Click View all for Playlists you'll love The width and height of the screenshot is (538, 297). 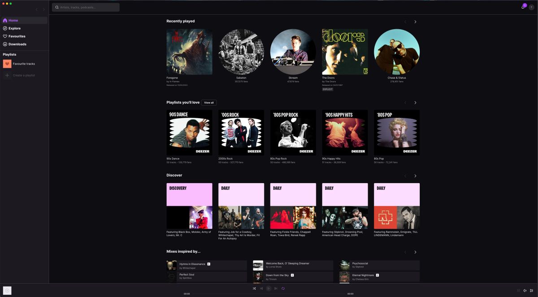[x=209, y=102]
